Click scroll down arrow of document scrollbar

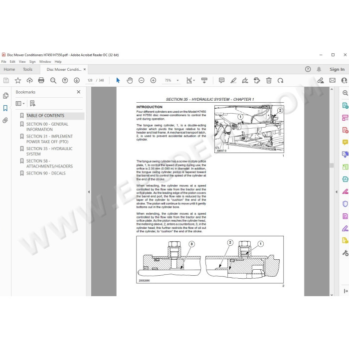coord(332,295)
